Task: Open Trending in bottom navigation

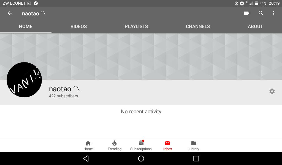Action: [x=115, y=145]
